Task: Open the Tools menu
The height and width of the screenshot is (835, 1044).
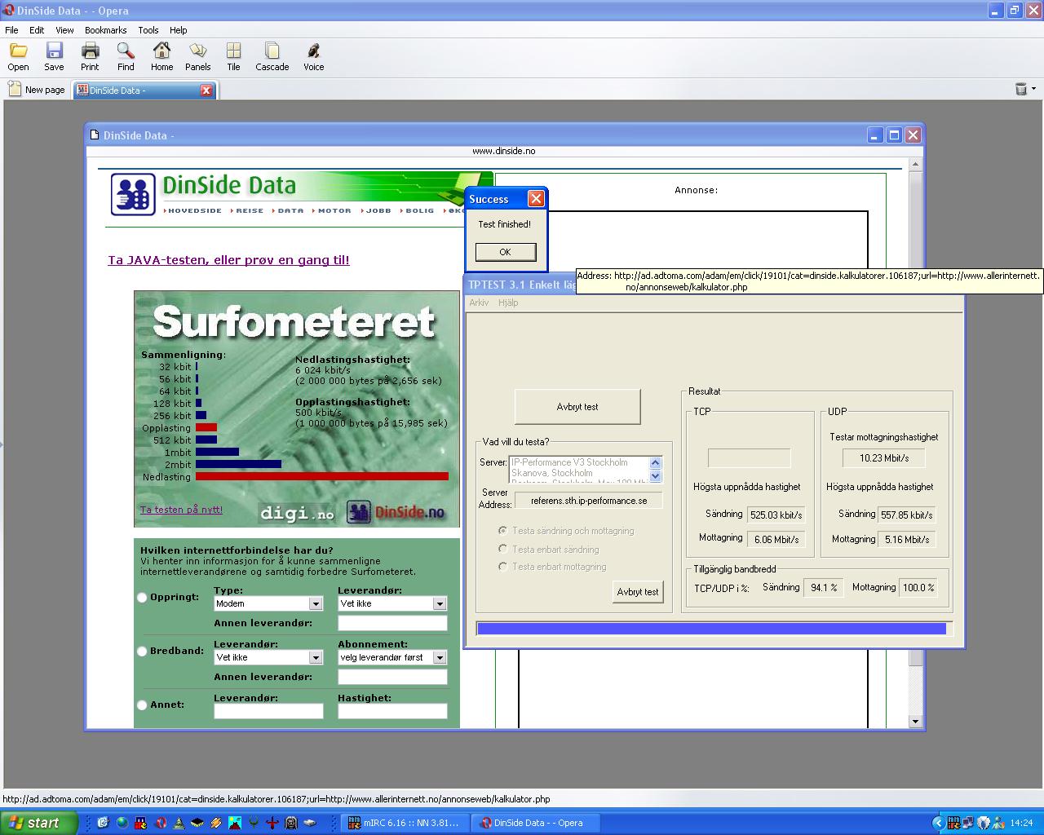Action: click(x=148, y=30)
